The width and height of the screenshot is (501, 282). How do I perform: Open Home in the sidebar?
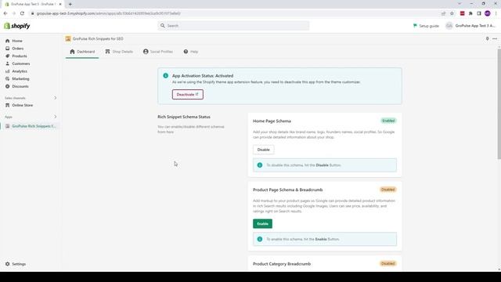tap(17, 41)
